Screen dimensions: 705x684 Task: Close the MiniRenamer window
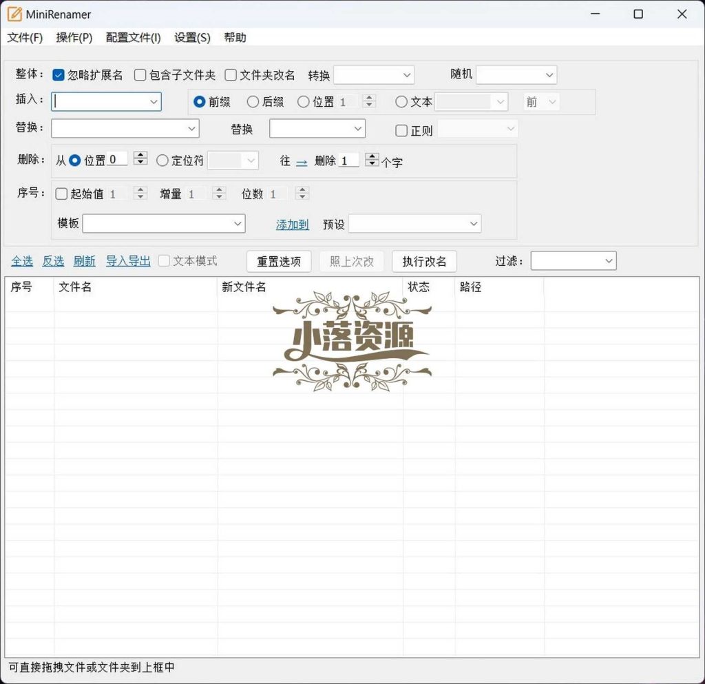(682, 14)
